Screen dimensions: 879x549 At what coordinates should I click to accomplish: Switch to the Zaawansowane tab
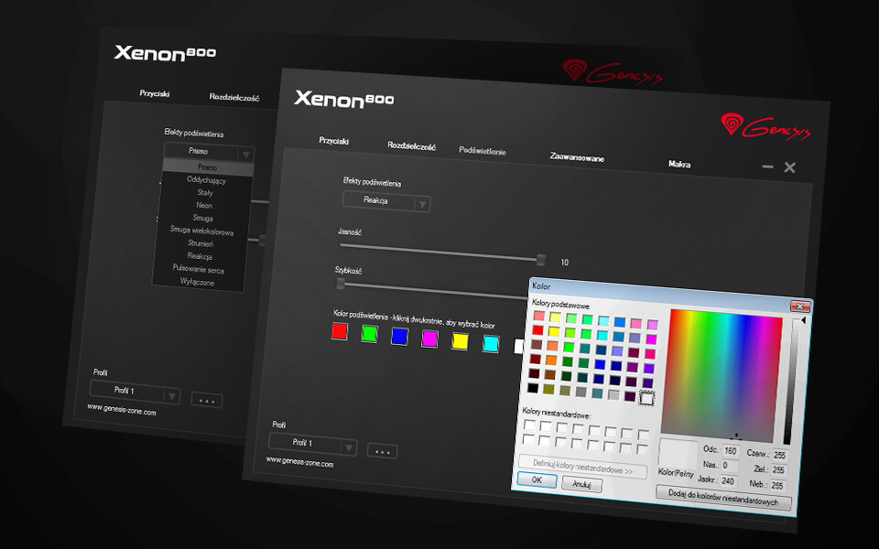(x=576, y=157)
